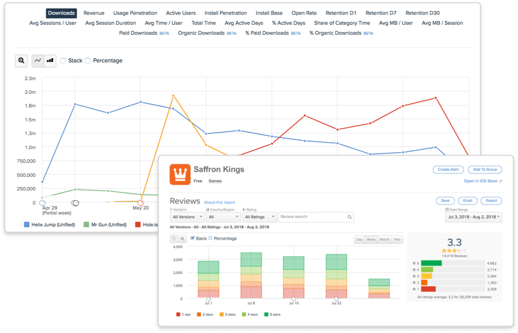518x333 pixels.
Task: Select the Avg Time / User tab
Action: [164, 23]
